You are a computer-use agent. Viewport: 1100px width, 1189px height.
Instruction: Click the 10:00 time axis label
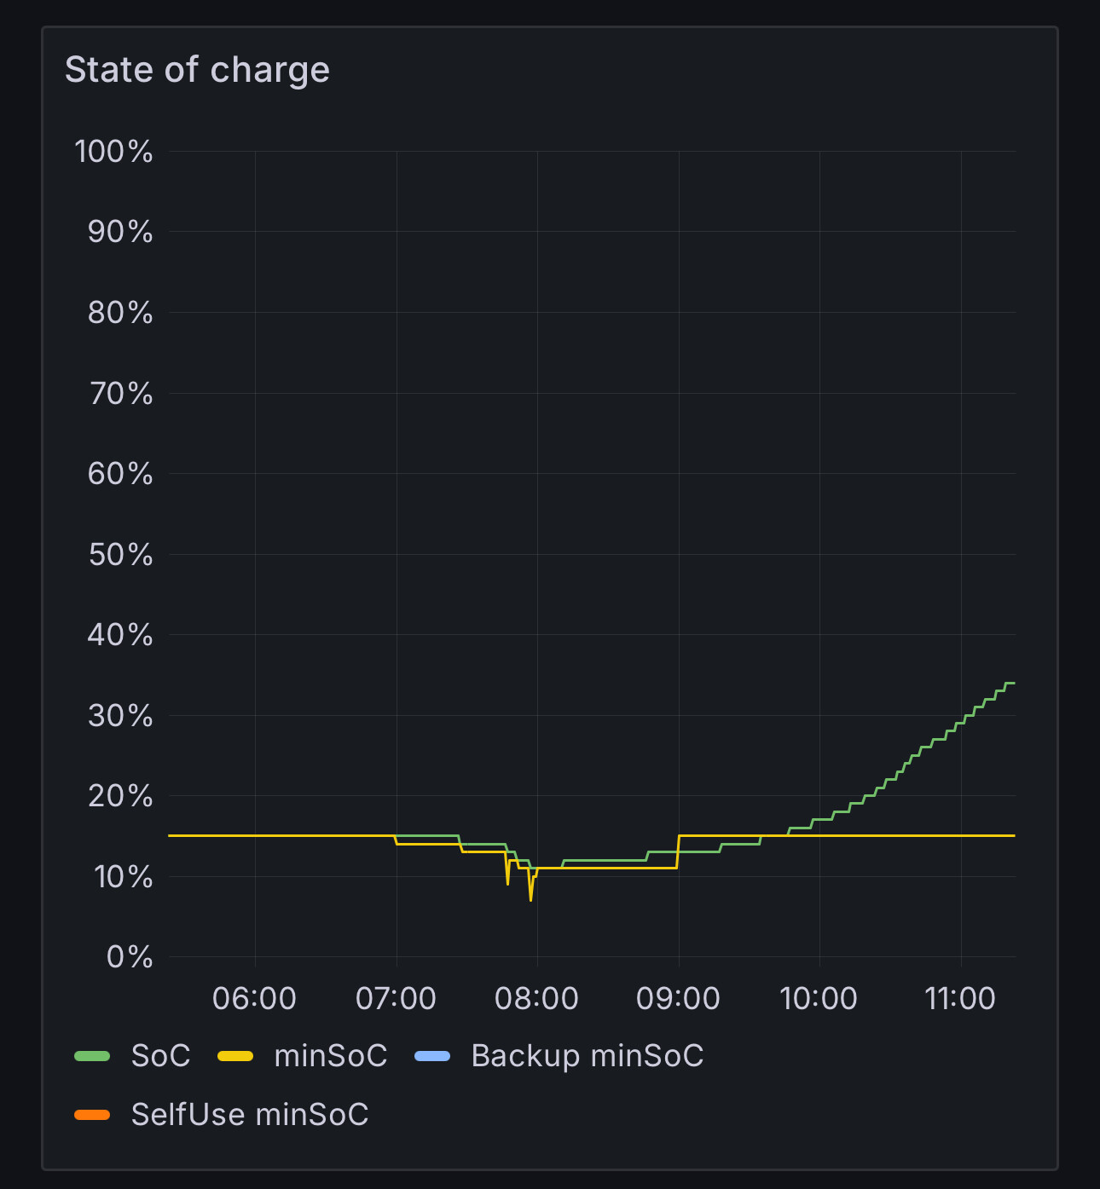pos(819,998)
